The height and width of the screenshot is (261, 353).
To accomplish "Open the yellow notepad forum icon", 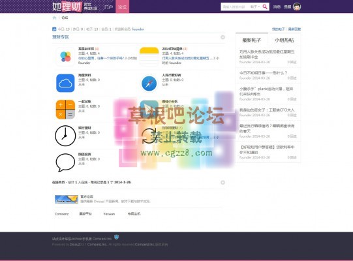I will point(149,57).
